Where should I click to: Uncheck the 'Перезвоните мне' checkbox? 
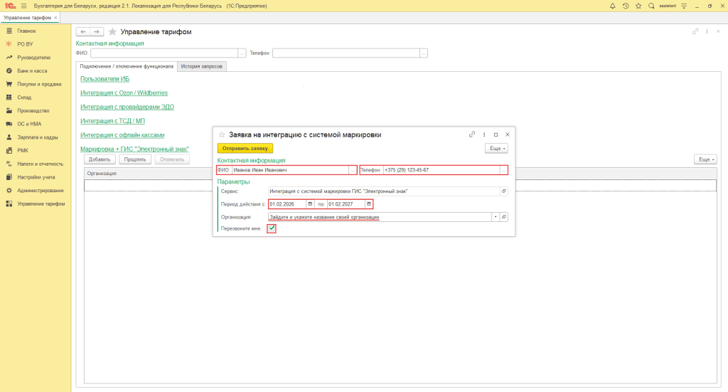tap(272, 228)
